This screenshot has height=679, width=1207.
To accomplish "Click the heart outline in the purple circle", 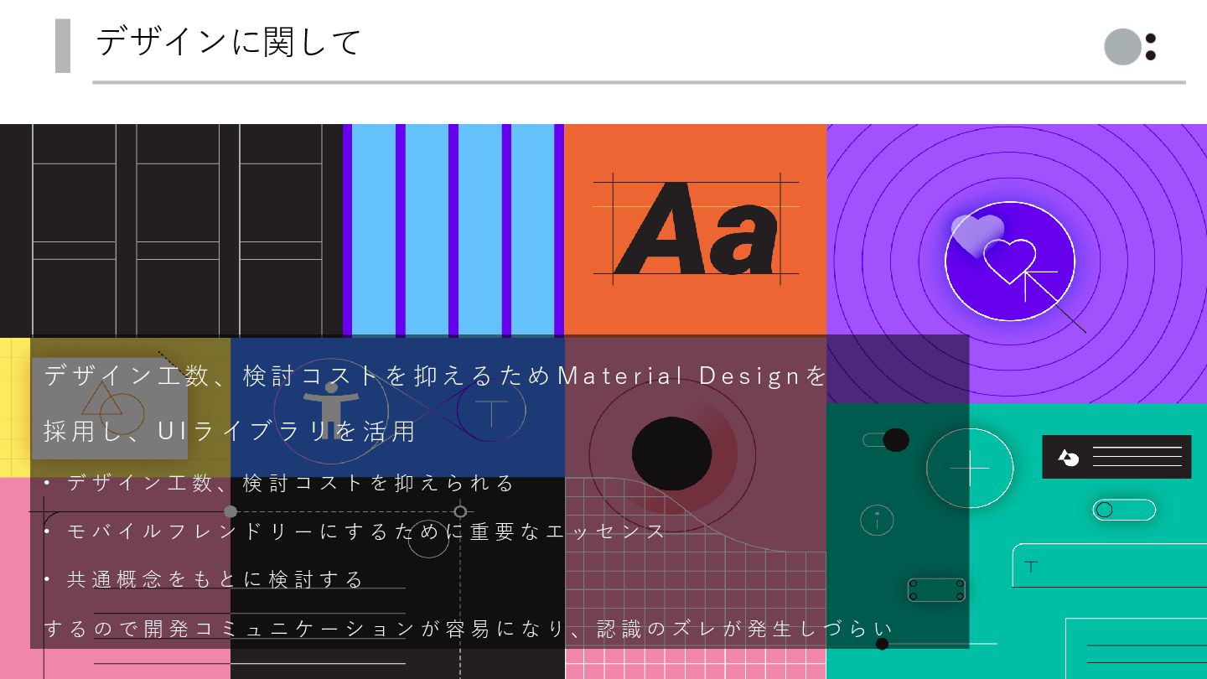I will click(x=1009, y=261).
